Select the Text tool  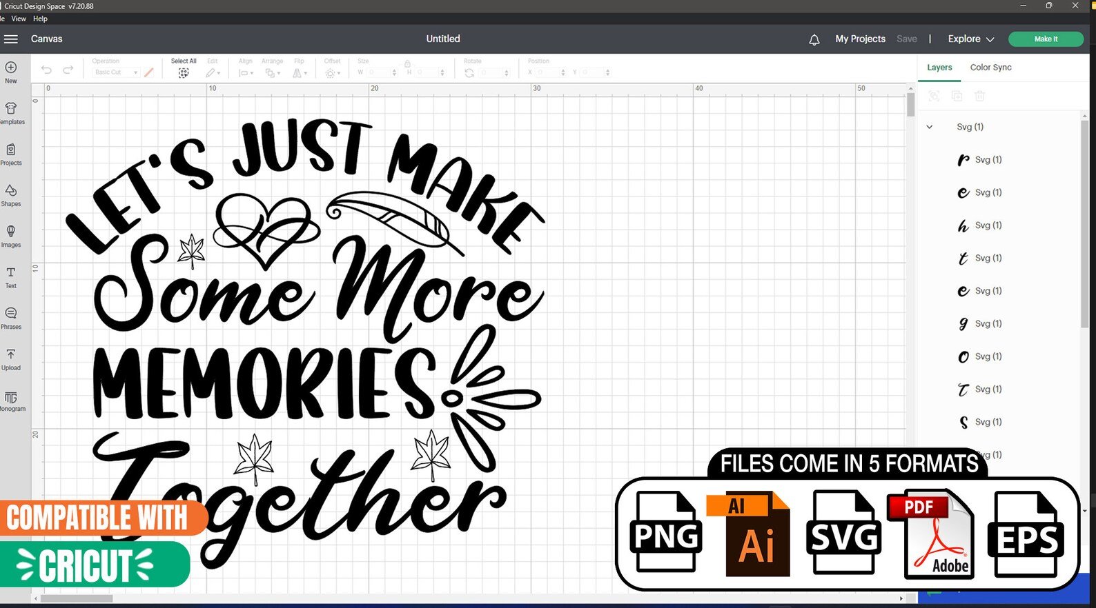pos(11,277)
